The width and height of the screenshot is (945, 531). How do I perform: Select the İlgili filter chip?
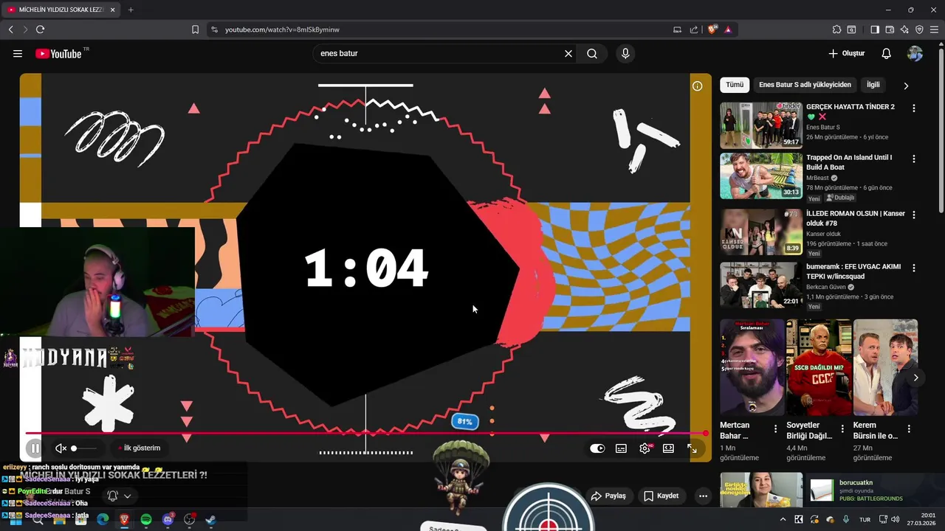point(873,85)
